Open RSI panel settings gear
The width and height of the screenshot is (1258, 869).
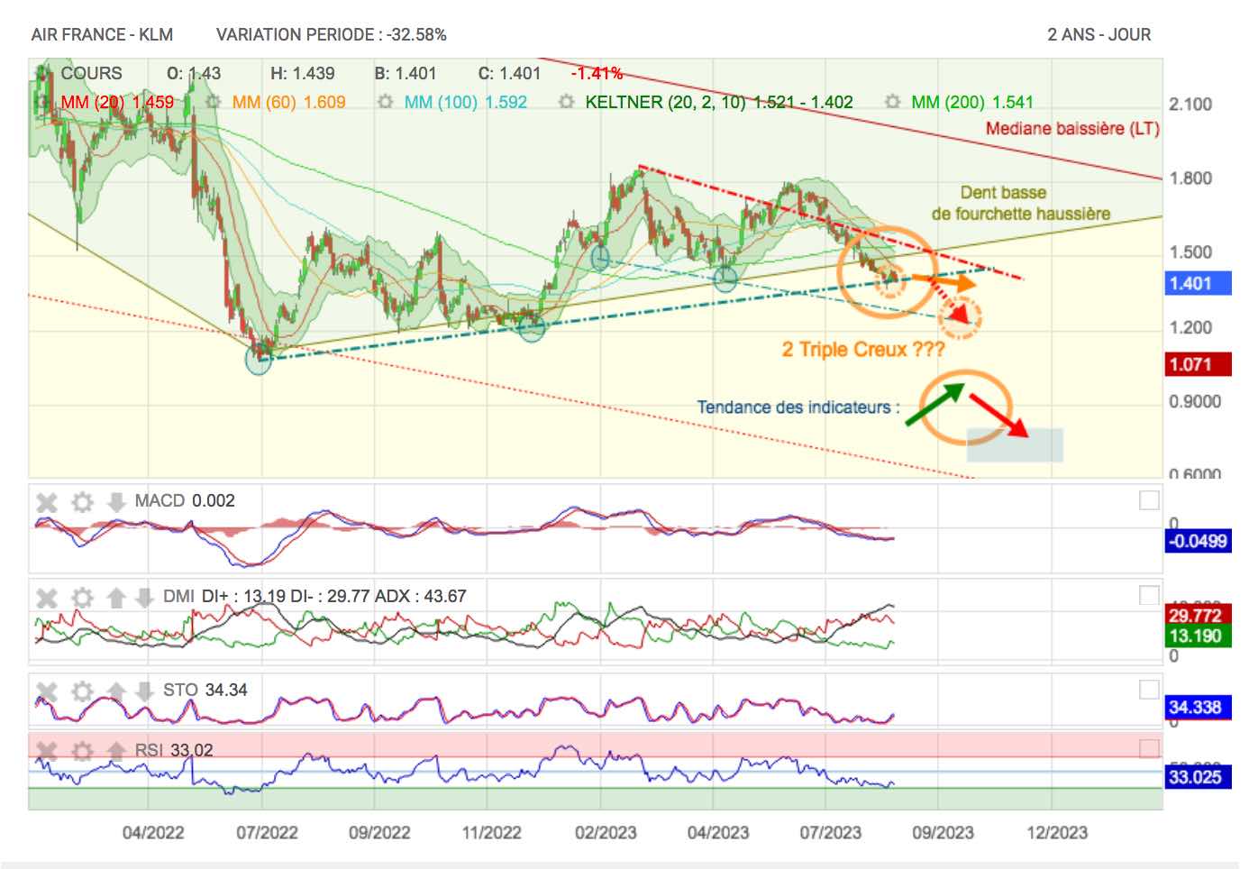click(x=82, y=750)
